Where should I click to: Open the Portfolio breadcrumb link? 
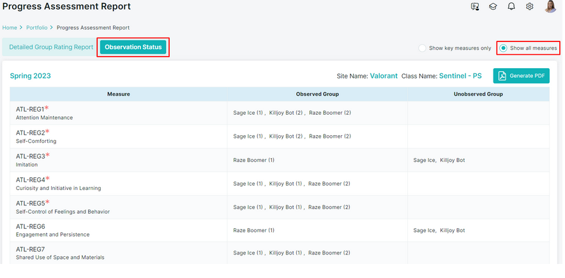click(x=36, y=28)
